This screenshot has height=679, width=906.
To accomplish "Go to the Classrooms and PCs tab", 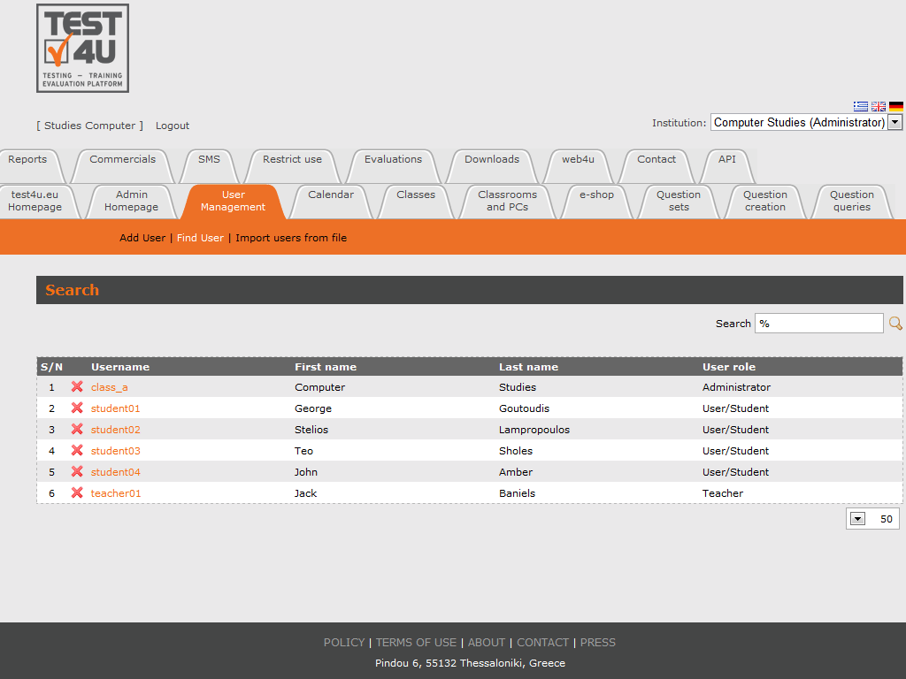I will [507, 202].
